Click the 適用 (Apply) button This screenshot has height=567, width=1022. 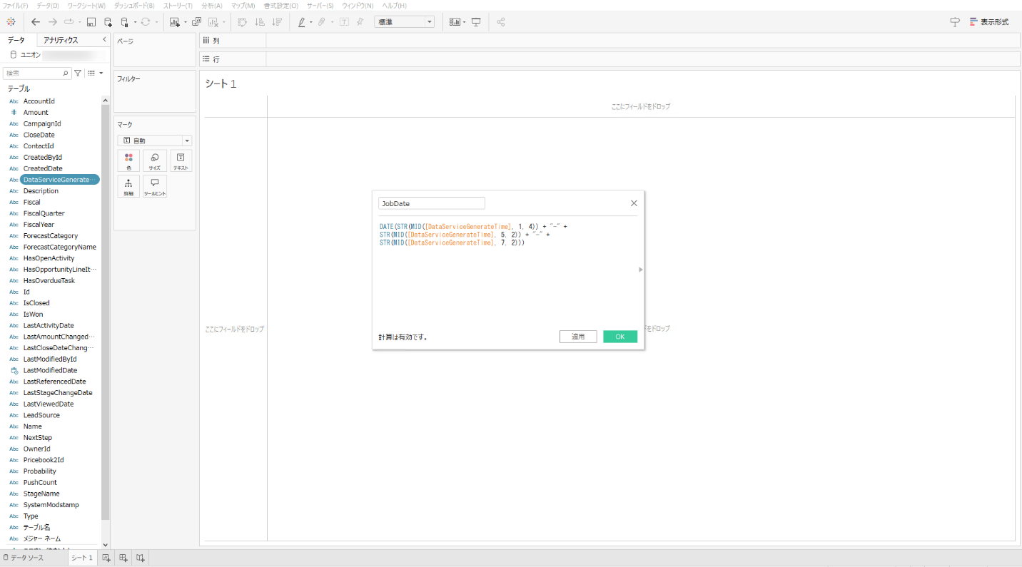click(x=578, y=337)
